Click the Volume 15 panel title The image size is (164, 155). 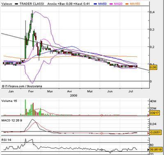9,101
